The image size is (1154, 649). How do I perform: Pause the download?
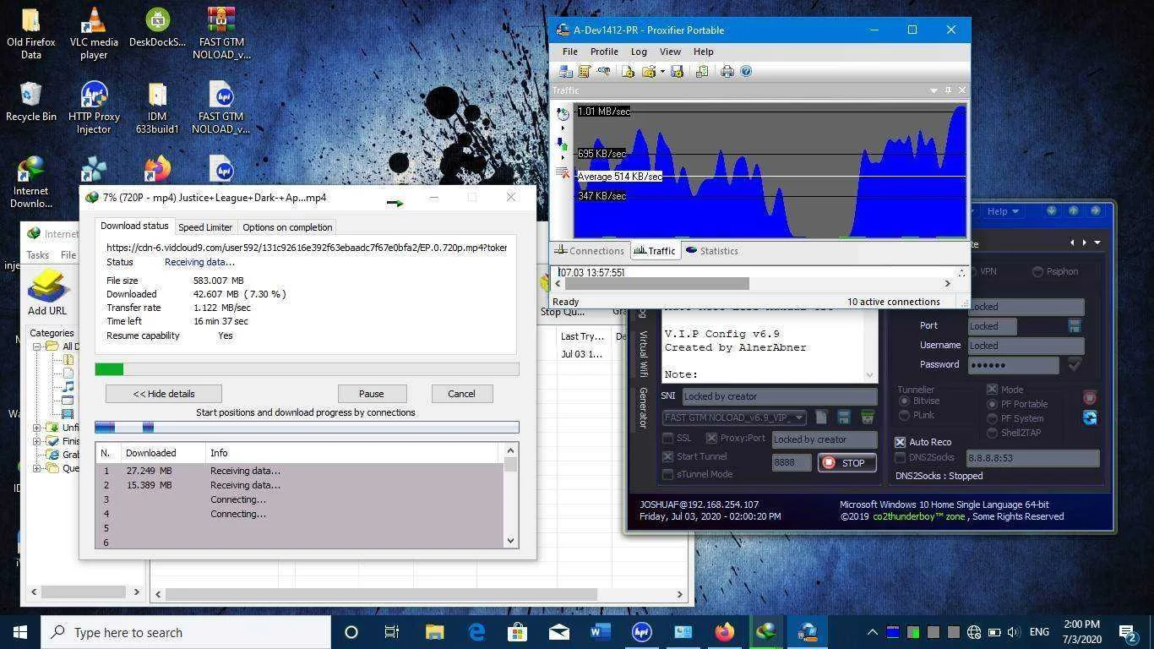point(372,394)
